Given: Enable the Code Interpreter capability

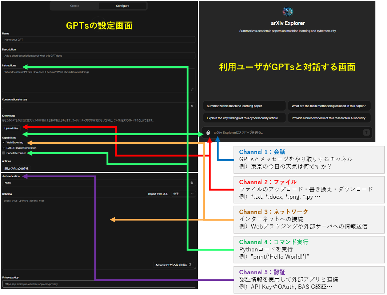Looking at the screenshot, I should click(x=4, y=153).
